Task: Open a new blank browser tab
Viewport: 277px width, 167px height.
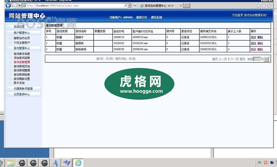Action: tap(187, 6)
